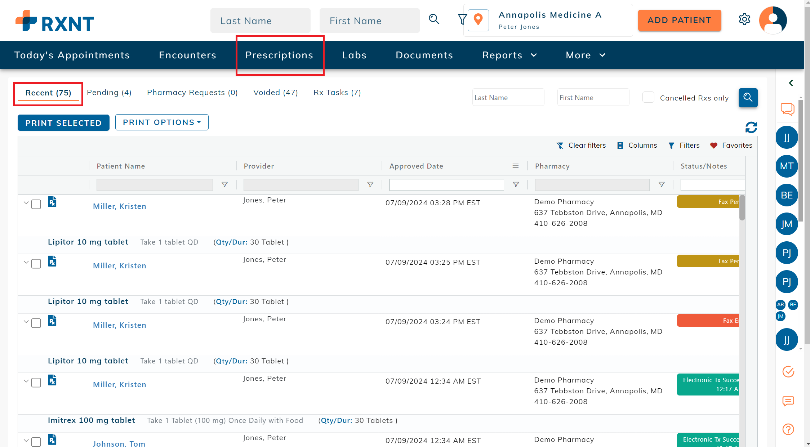Image resolution: width=810 pixels, height=447 pixels.
Task: Enable the Cancelled Rxs only checkbox
Action: pyautogui.click(x=648, y=98)
